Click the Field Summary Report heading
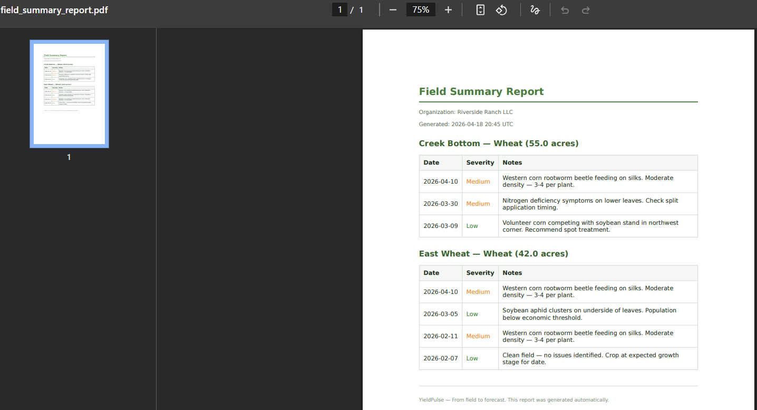Image resolution: width=757 pixels, height=410 pixels. pyautogui.click(x=481, y=92)
